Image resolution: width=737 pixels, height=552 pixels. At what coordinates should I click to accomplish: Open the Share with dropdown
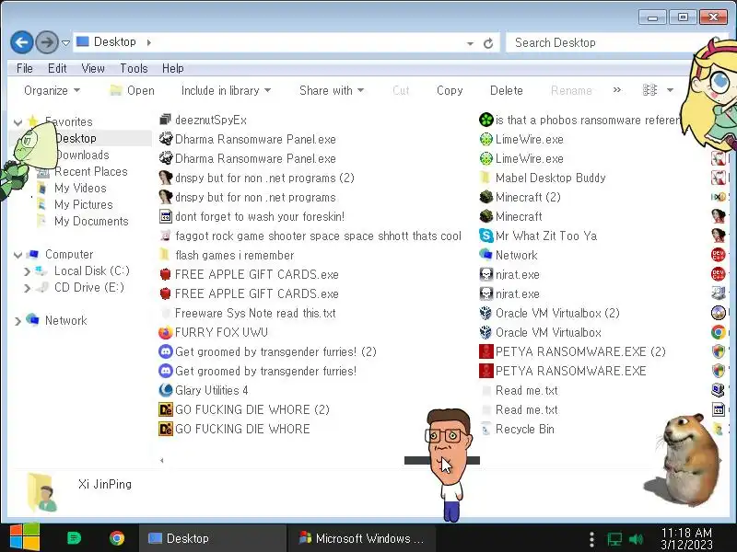(x=332, y=90)
